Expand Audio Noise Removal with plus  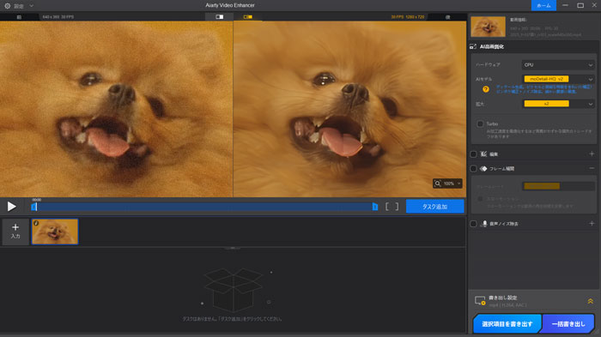[x=592, y=223]
